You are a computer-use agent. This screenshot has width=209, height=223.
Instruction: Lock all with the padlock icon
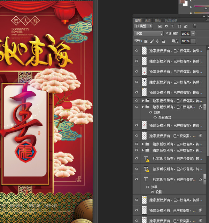(x=164, y=41)
